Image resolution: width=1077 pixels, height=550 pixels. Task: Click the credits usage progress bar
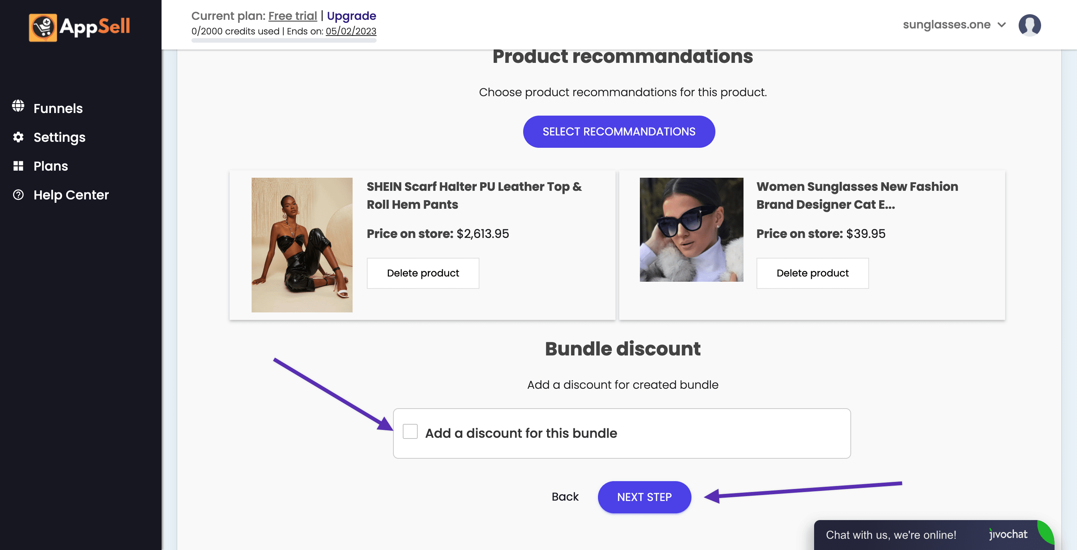point(284,40)
